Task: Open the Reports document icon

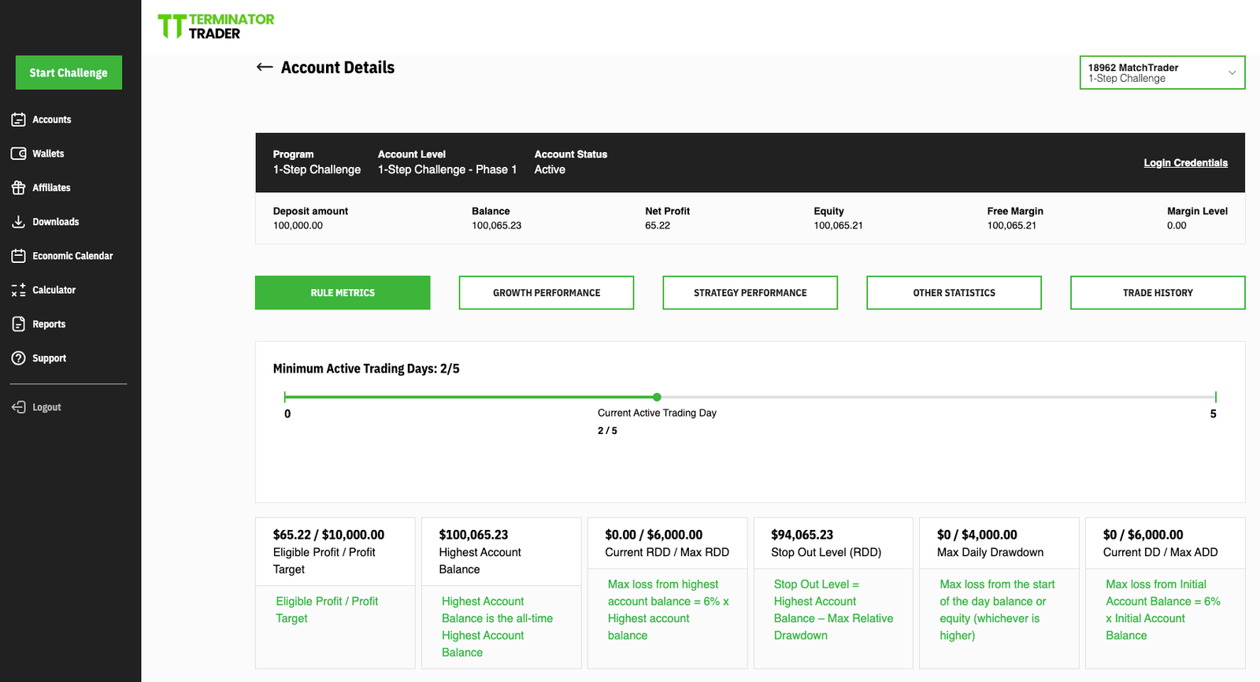Action: 19,324
